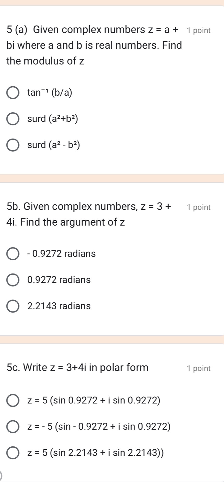Screen dimensions: 224x482
Task: Click the 1 point label beside question 5a
Action: 198,30
